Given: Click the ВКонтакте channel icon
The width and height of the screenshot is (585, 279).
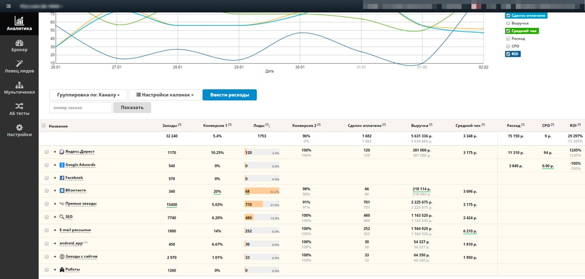Looking at the screenshot, I should pyautogui.click(x=61, y=190).
